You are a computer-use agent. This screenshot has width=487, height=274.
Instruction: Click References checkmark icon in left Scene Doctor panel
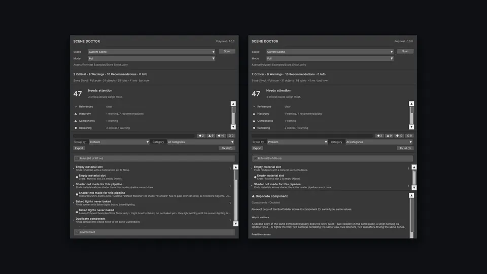tap(76, 107)
